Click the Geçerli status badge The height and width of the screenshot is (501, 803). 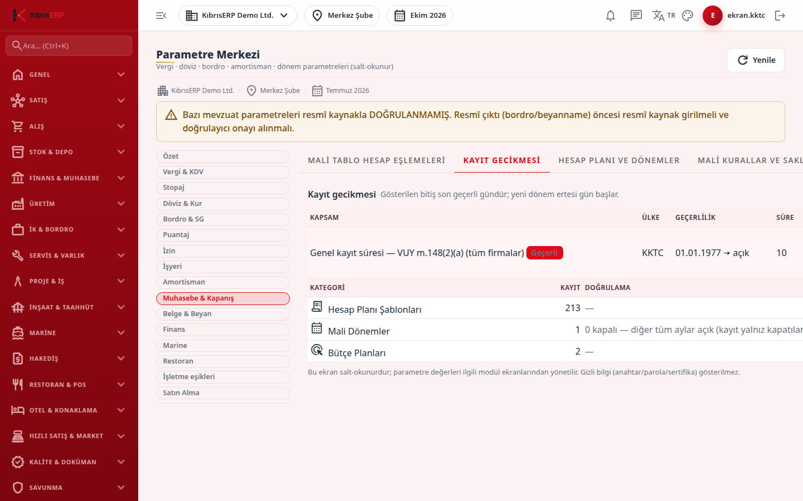click(545, 253)
